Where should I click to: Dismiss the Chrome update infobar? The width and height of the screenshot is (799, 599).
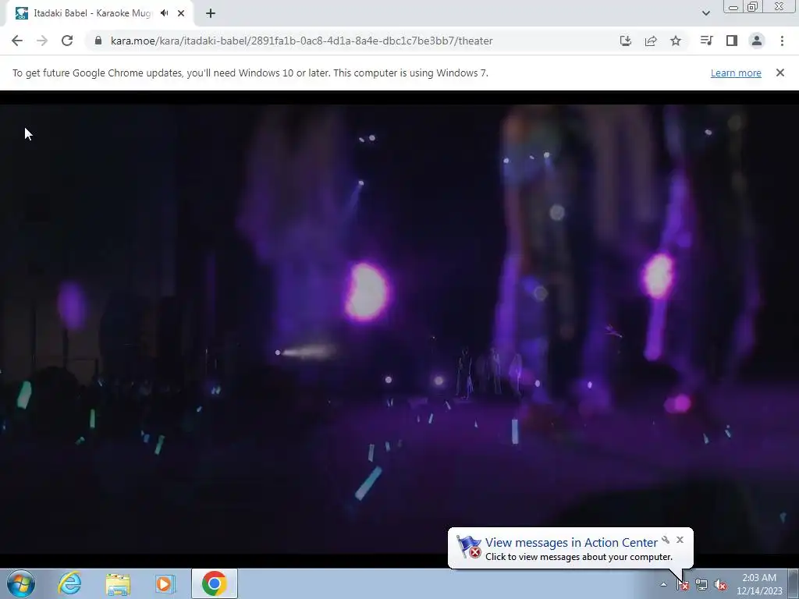click(780, 73)
